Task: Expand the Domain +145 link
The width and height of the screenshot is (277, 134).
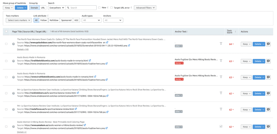Action: tap(23, 49)
